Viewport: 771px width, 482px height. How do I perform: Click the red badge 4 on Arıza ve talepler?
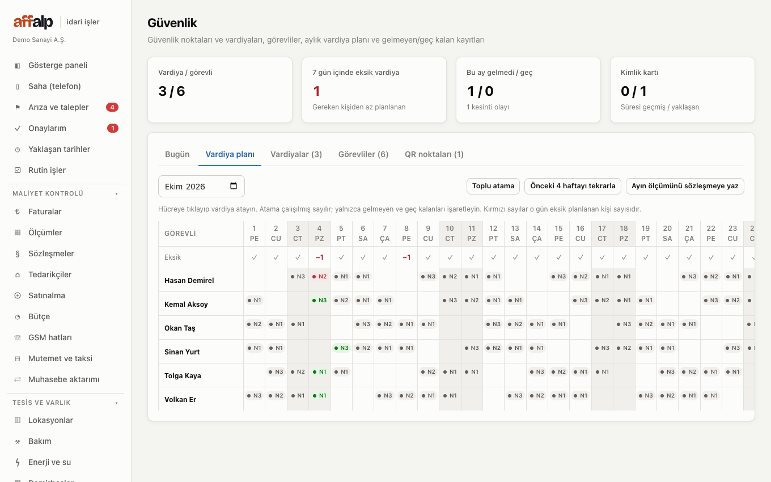[x=112, y=107]
